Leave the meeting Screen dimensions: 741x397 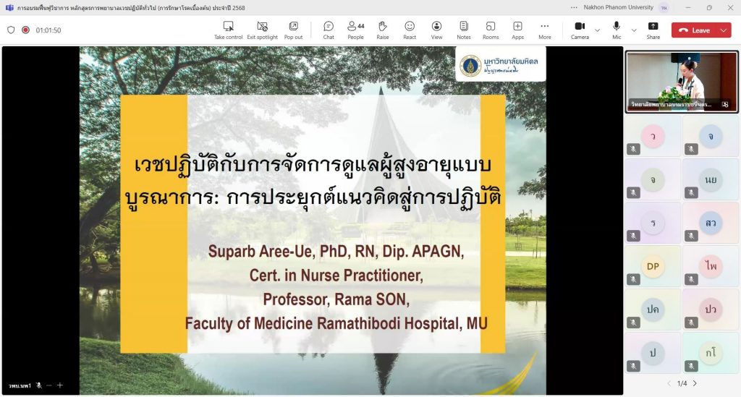tap(694, 30)
